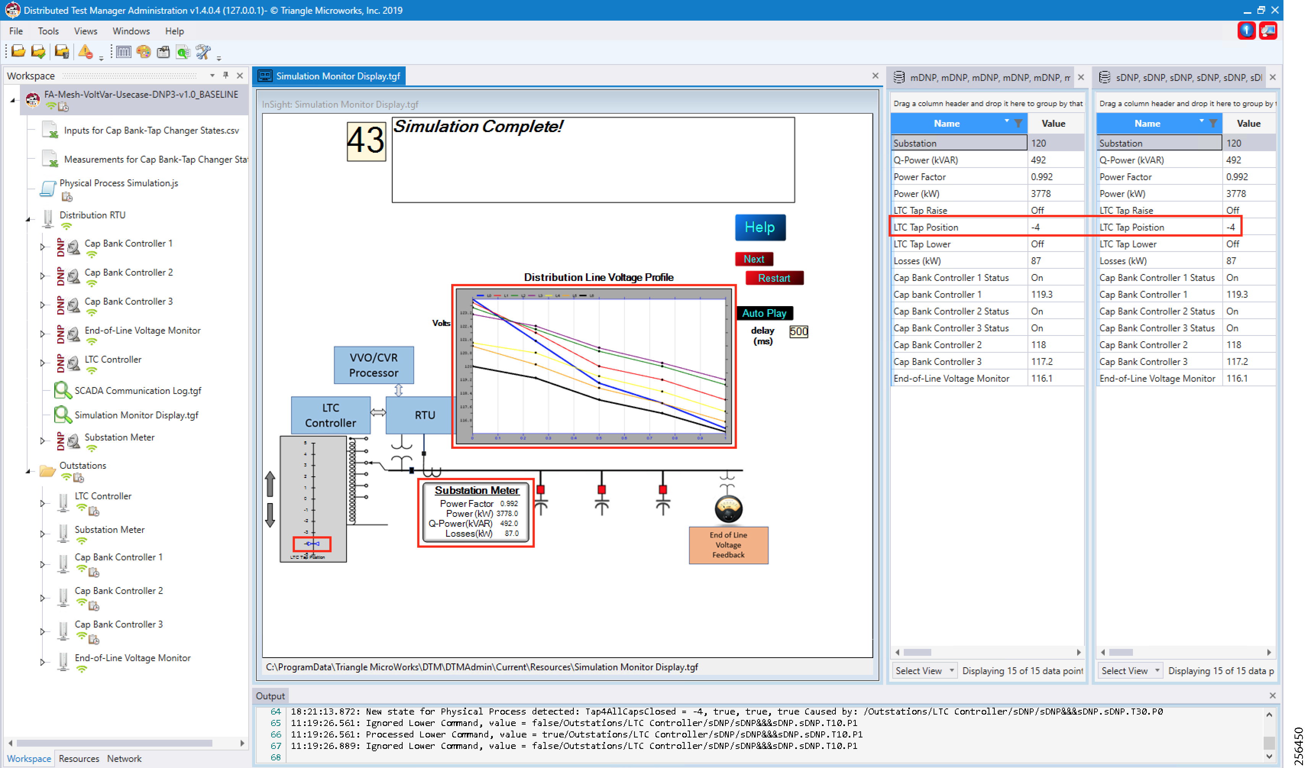1306x768 pixels.
Task: Click the tap lower down arrow
Action: click(270, 515)
